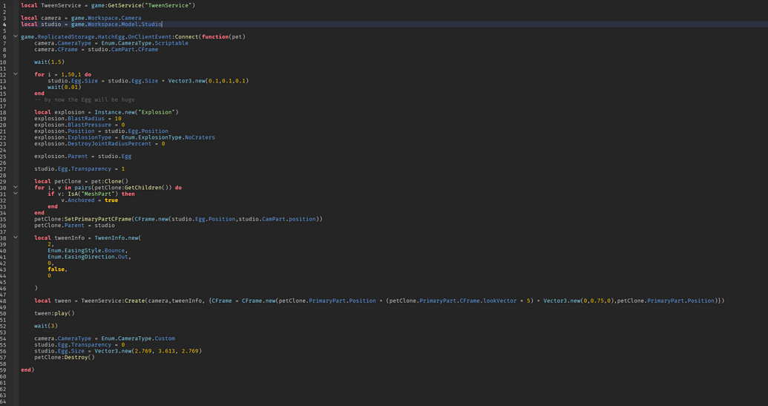Click the '-- by now the Egg will be huge' comment
Image resolution: width=768 pixels, height=406 pixels.
pos(85,100)
